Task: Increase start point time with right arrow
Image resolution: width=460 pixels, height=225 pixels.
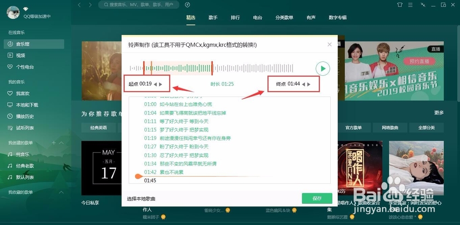Action: coord(161,84)
